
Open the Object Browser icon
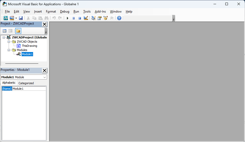(106, 18)
